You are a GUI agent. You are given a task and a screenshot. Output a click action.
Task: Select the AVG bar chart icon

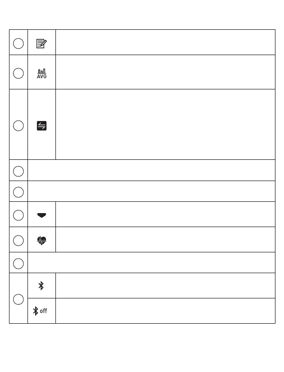point(41,74)
